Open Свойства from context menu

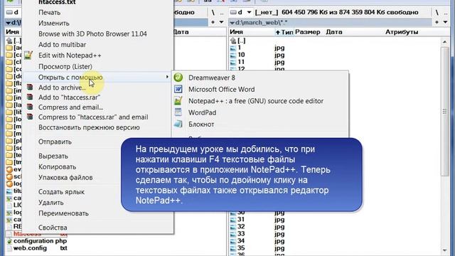tap(53, 228)
